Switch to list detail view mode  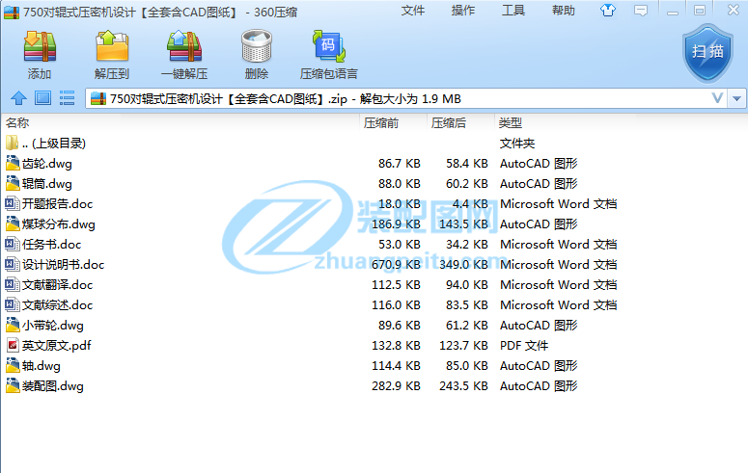(x=67, y=98)
